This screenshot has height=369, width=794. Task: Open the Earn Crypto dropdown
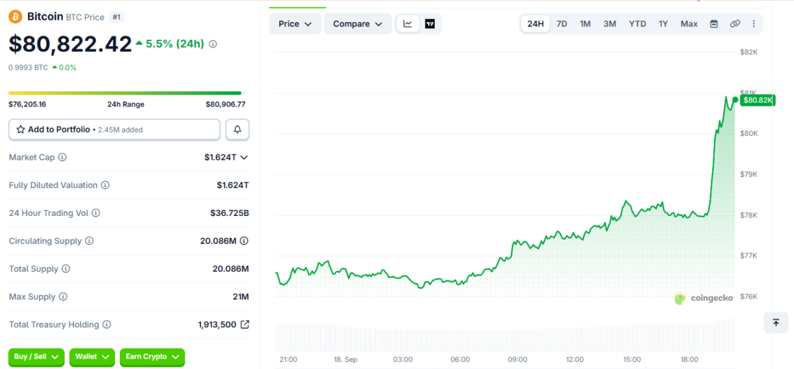(152, 357)
